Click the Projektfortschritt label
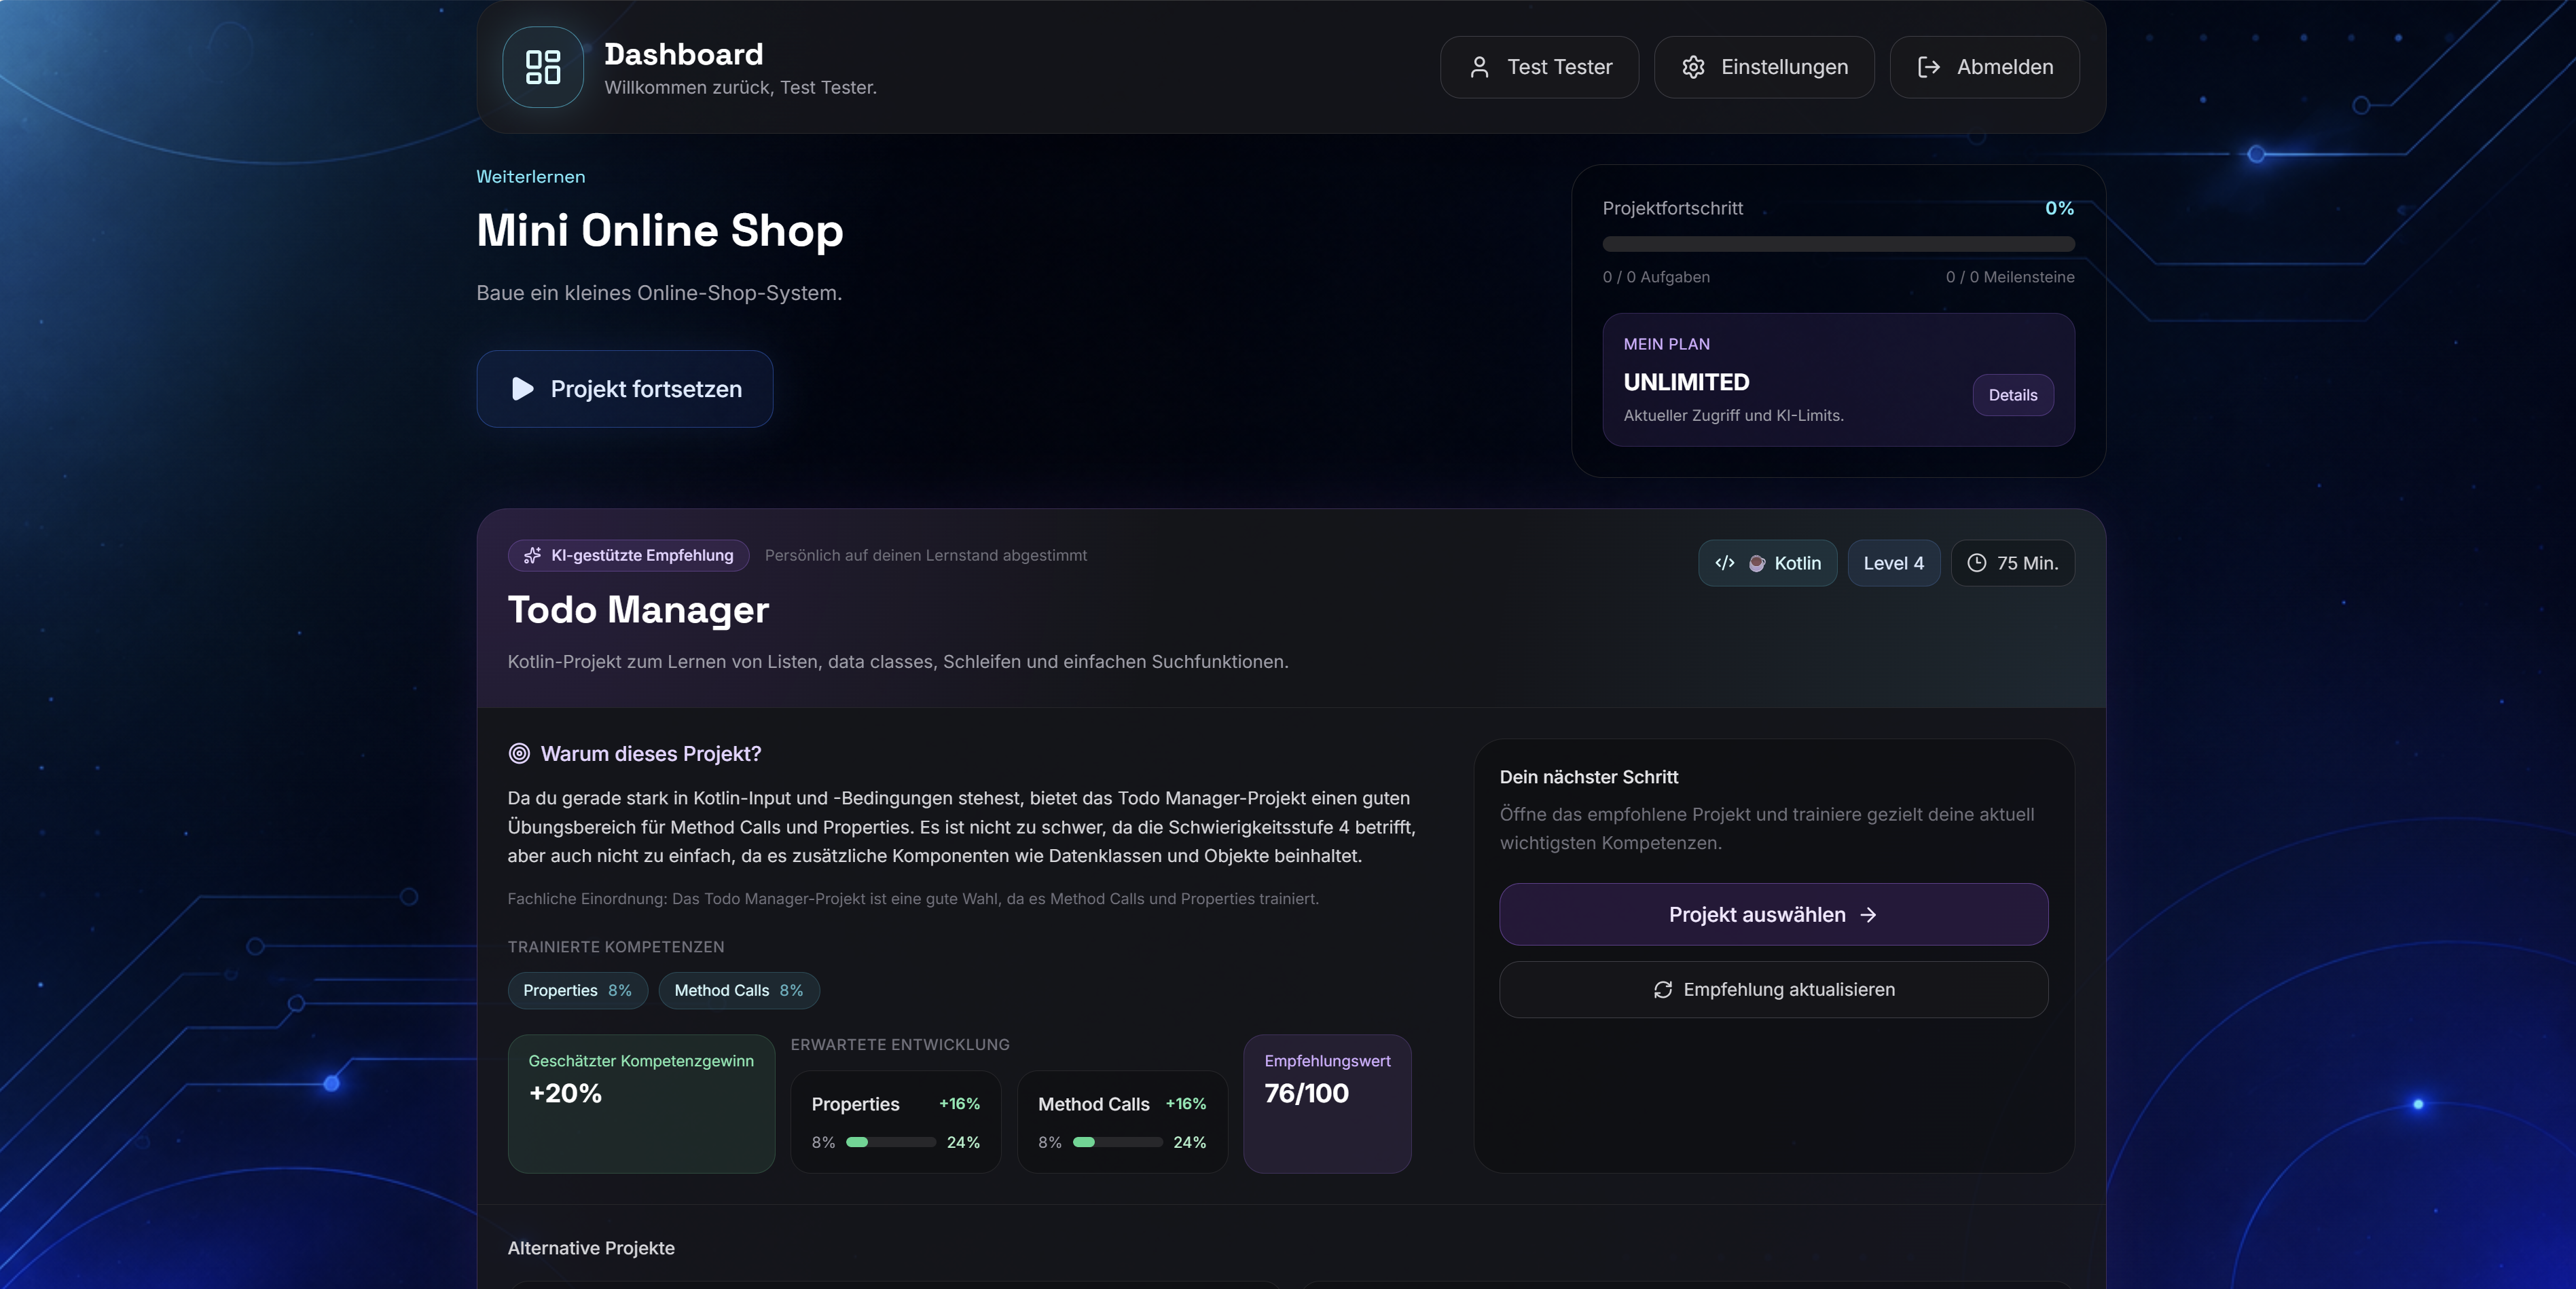The image size is (2576, 1289). [1672, 208]
